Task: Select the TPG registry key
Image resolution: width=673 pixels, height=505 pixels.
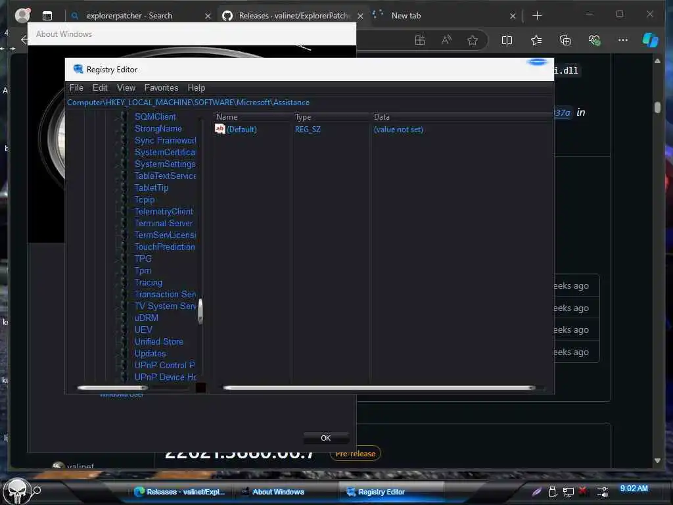Action: pos(143,258)
